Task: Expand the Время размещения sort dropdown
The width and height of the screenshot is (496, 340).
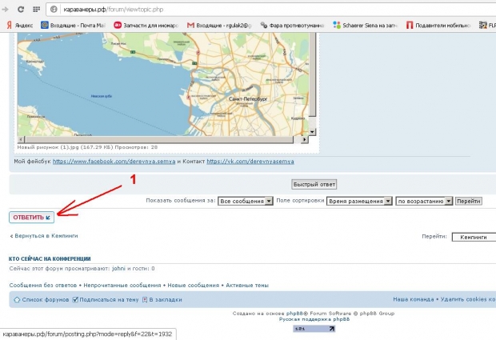Action: 358,202
